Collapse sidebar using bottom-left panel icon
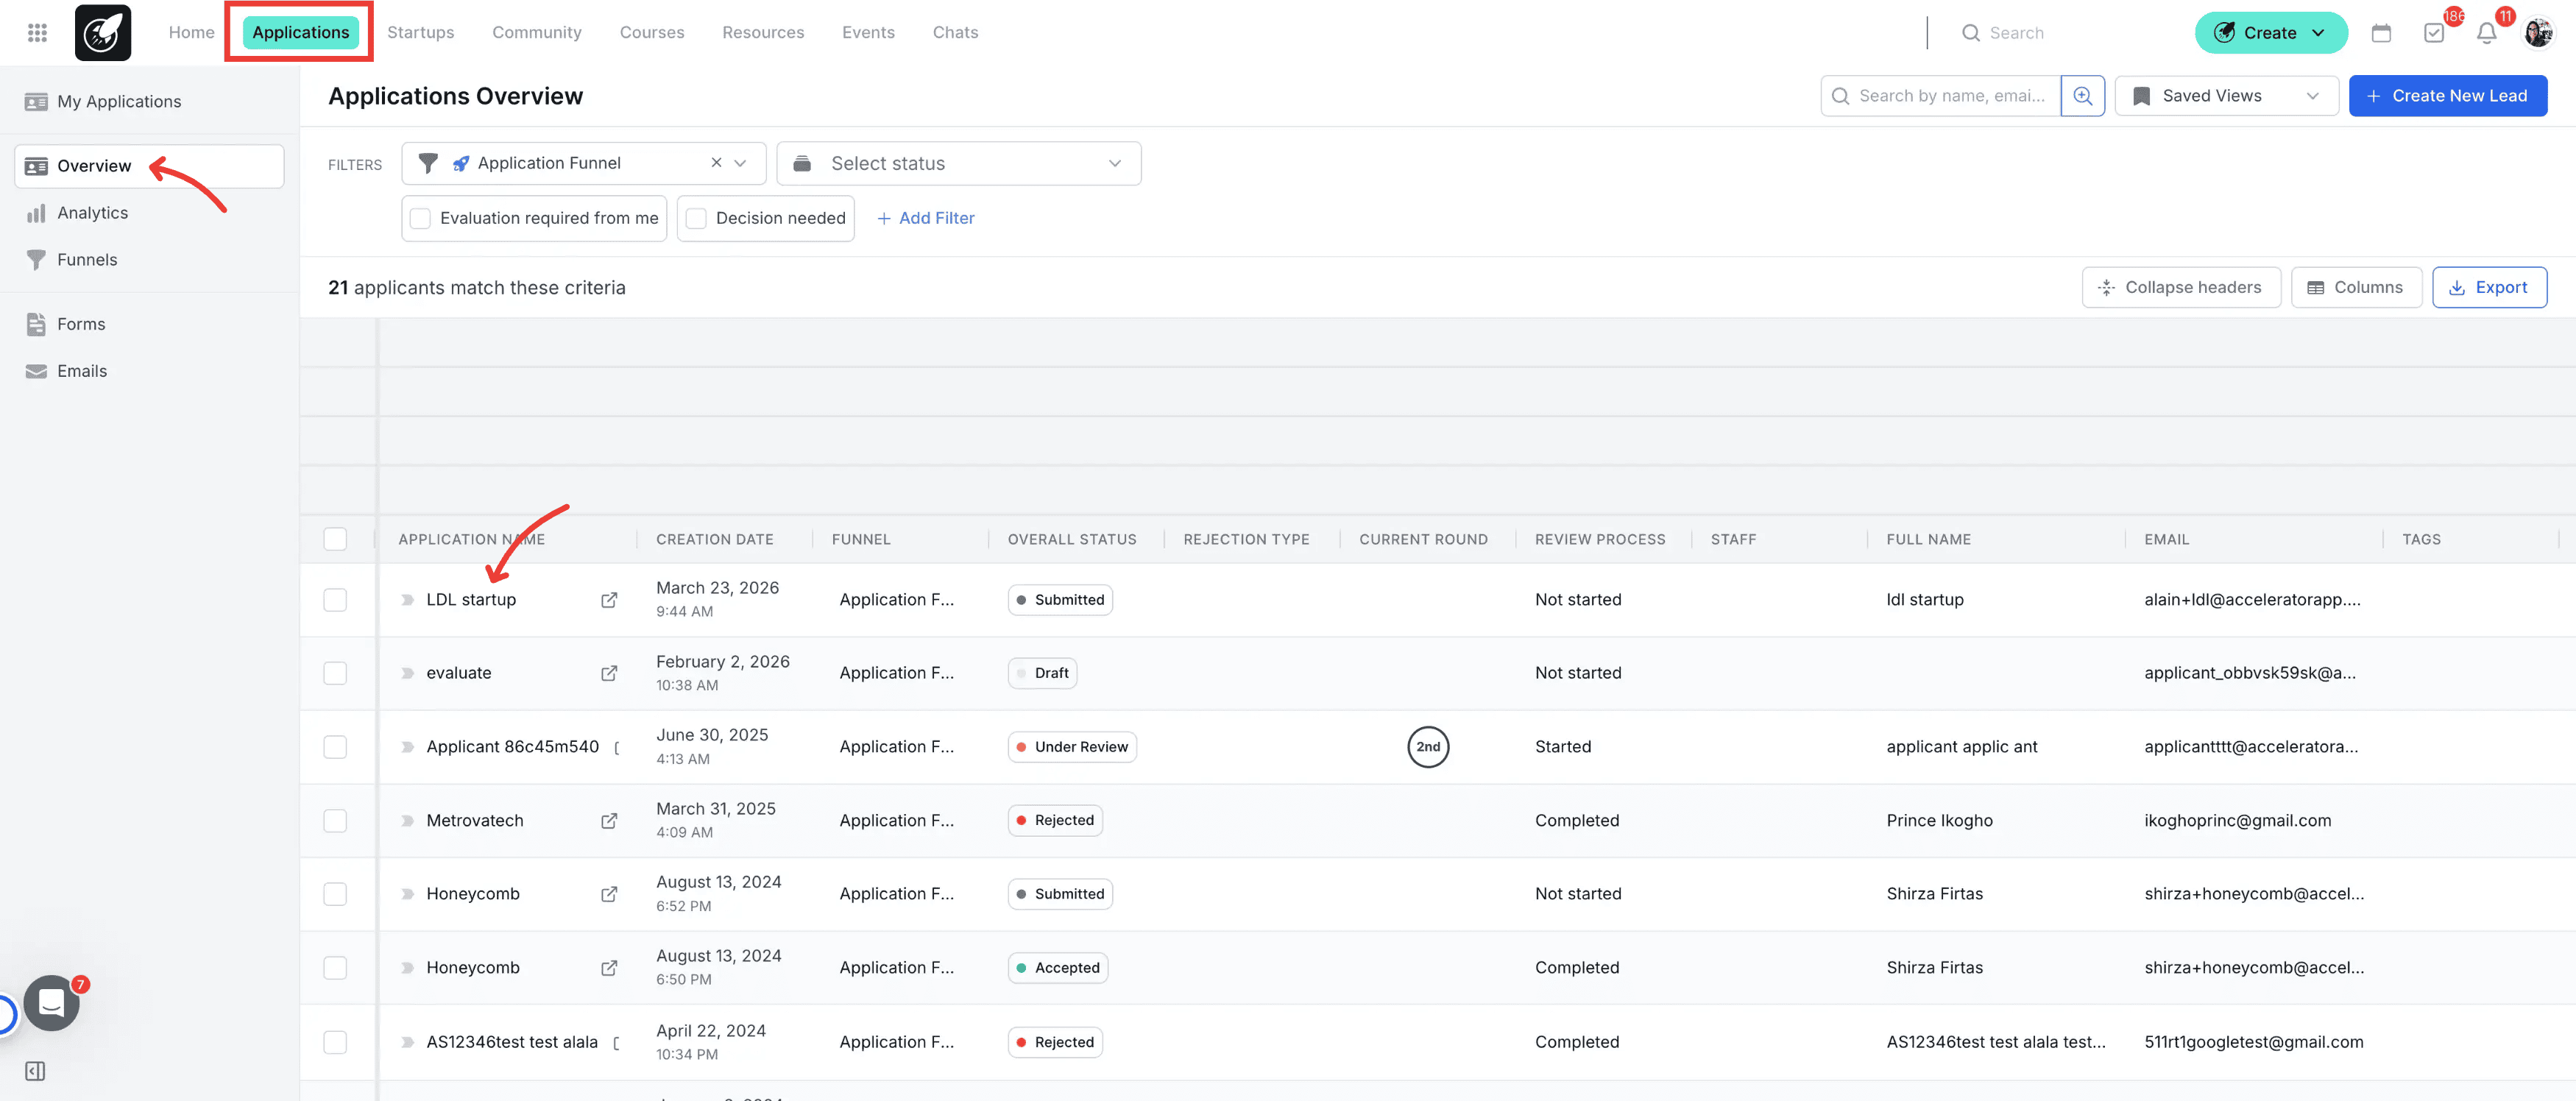The width and height of the screenshot is (2576, 1101). point(35,1071)
